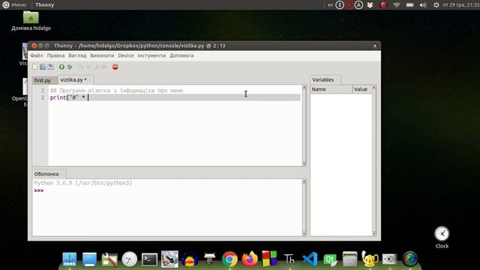Click the shell scrollbar up arrow
Image resolution: width=480 pixels, height=270 pixels.
304,181
